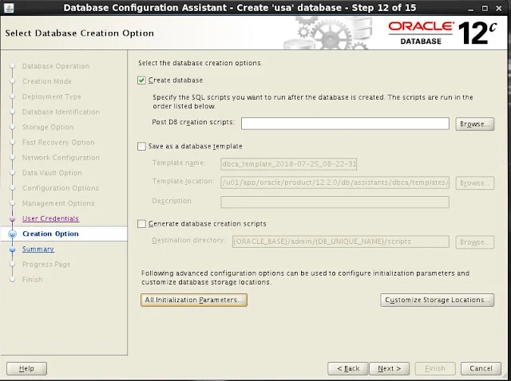511x381 pixels.
Task: Click the Deployment Type step text
Action: [51, 96]
